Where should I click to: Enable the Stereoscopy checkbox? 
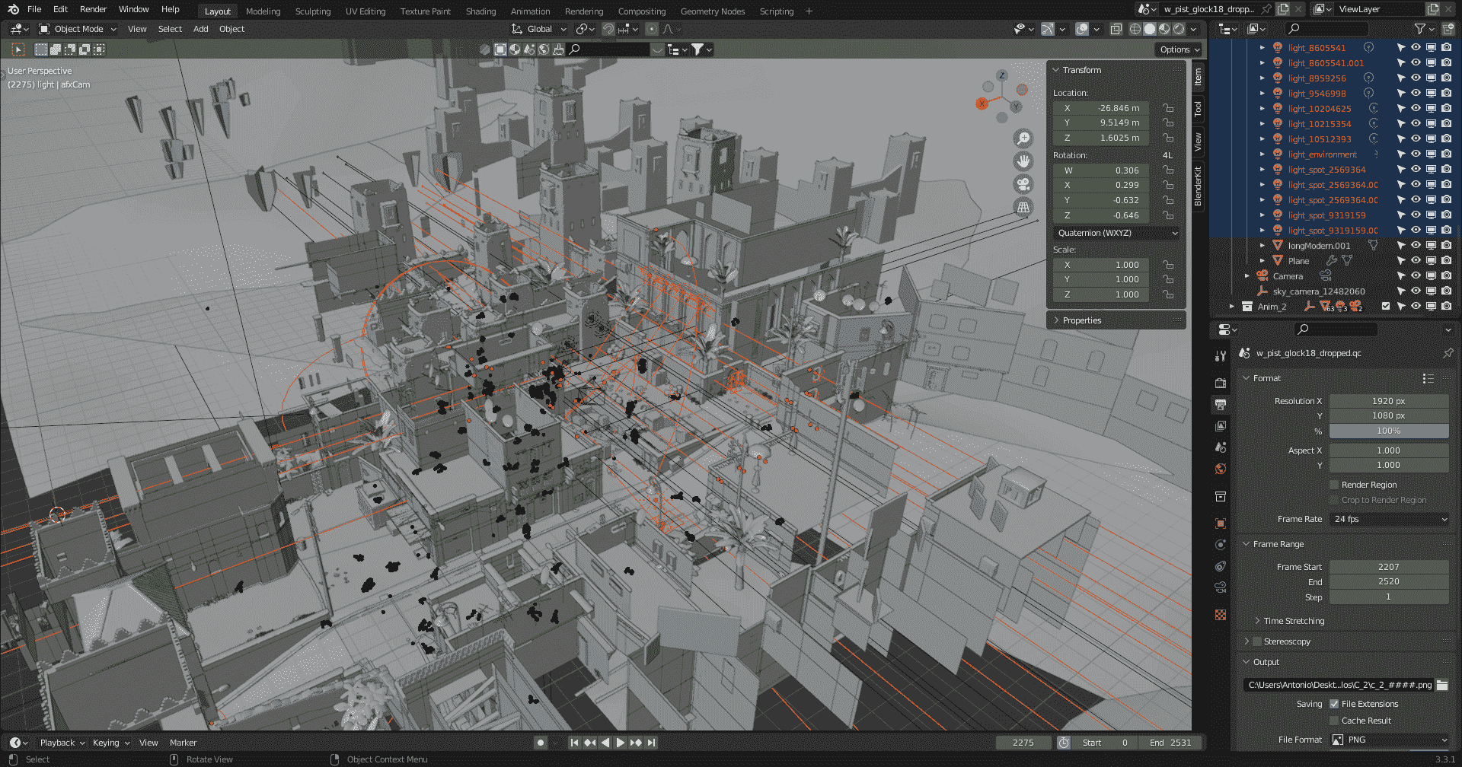1258,641
